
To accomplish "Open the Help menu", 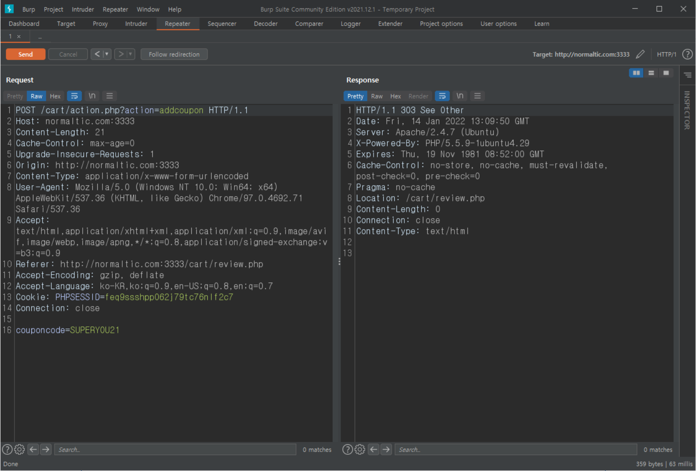I will 175,9.
